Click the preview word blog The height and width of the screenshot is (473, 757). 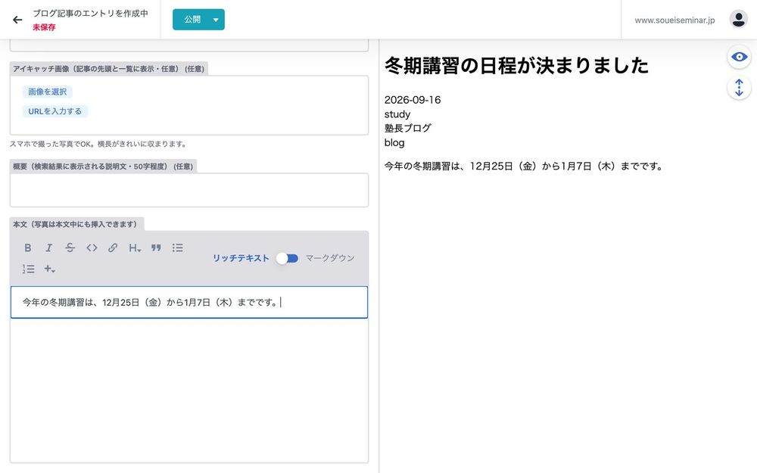point(394,142)
